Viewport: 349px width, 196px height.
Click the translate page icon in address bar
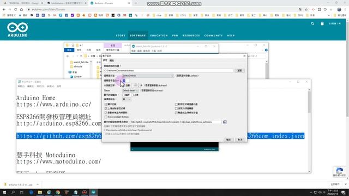point(300,9)
